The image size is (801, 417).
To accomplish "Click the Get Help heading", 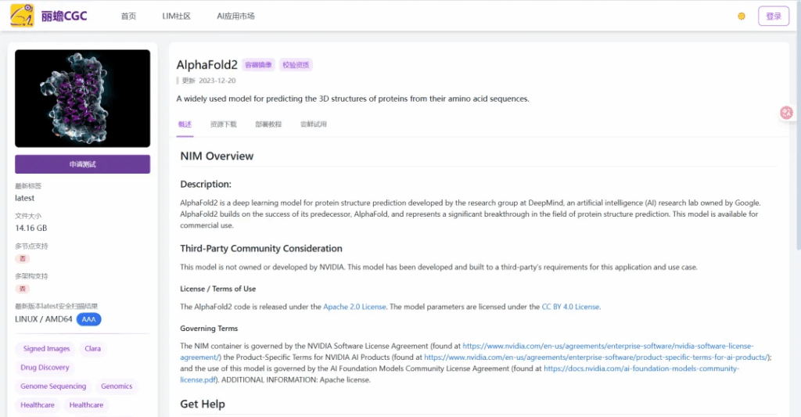I will click(203, 404).
